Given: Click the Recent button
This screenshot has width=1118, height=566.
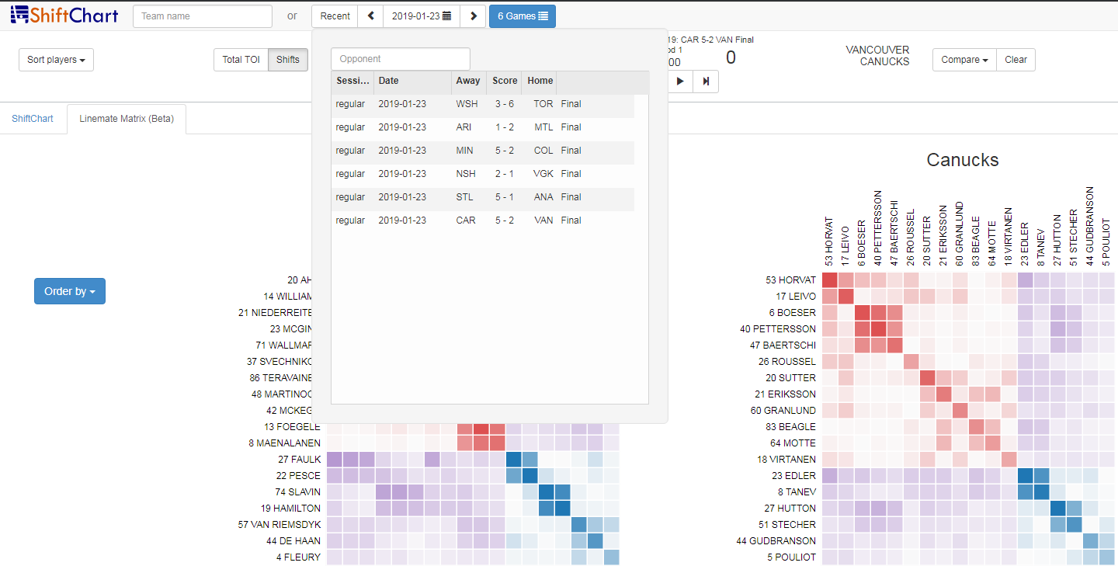Looking at the screenshot, I should [x=335, y=16].
